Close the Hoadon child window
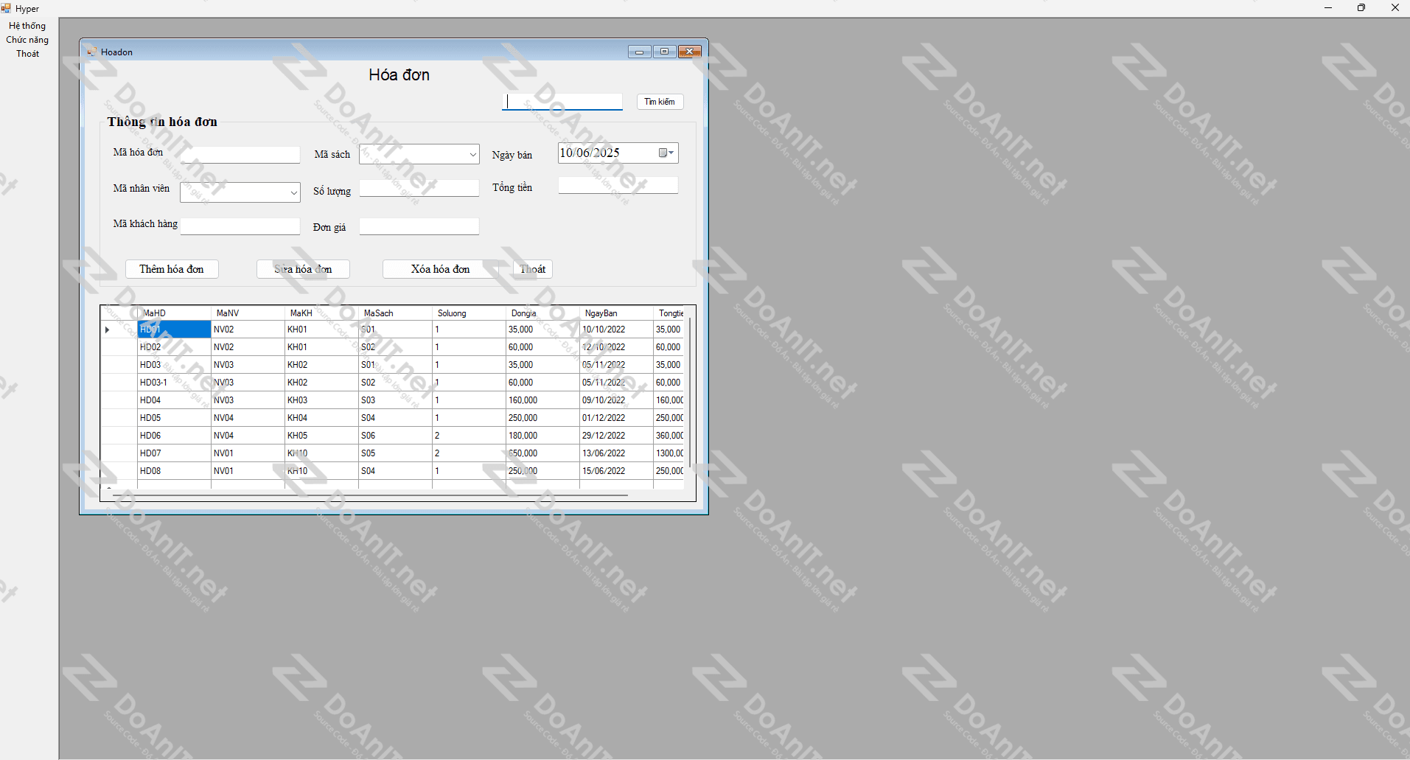 click(689, 52)
